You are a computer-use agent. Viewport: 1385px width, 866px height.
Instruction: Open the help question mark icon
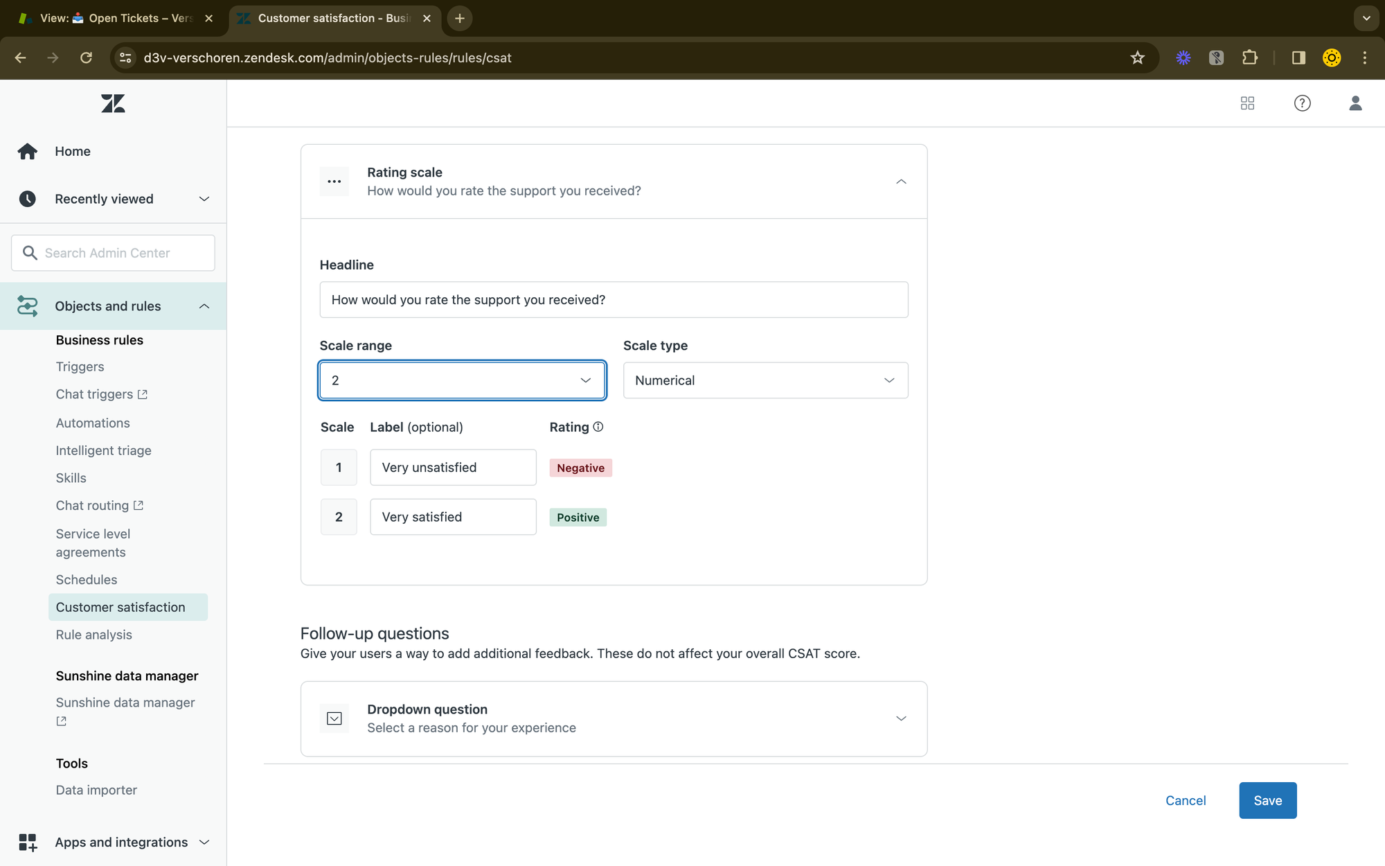[x=1302, y=103]
